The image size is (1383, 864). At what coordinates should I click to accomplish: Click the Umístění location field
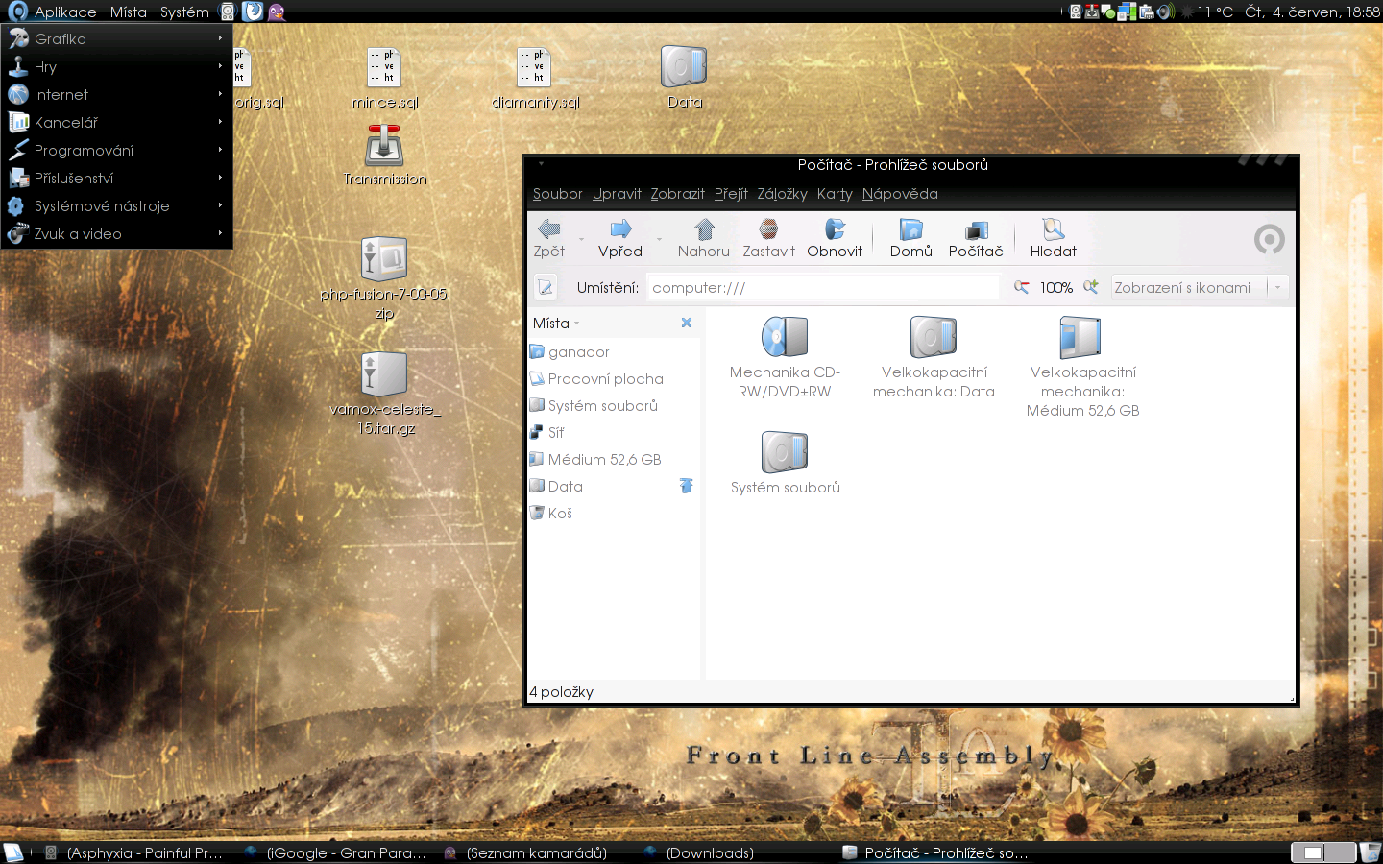(823, 287)
